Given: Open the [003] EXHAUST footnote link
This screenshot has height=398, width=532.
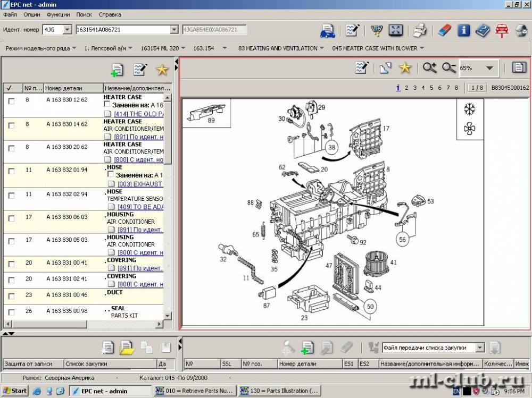Looking at the screenshot, I should [139, 184].
